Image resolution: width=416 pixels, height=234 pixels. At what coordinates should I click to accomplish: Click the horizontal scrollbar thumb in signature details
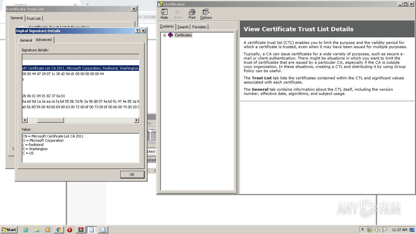(x=50, y=120)
